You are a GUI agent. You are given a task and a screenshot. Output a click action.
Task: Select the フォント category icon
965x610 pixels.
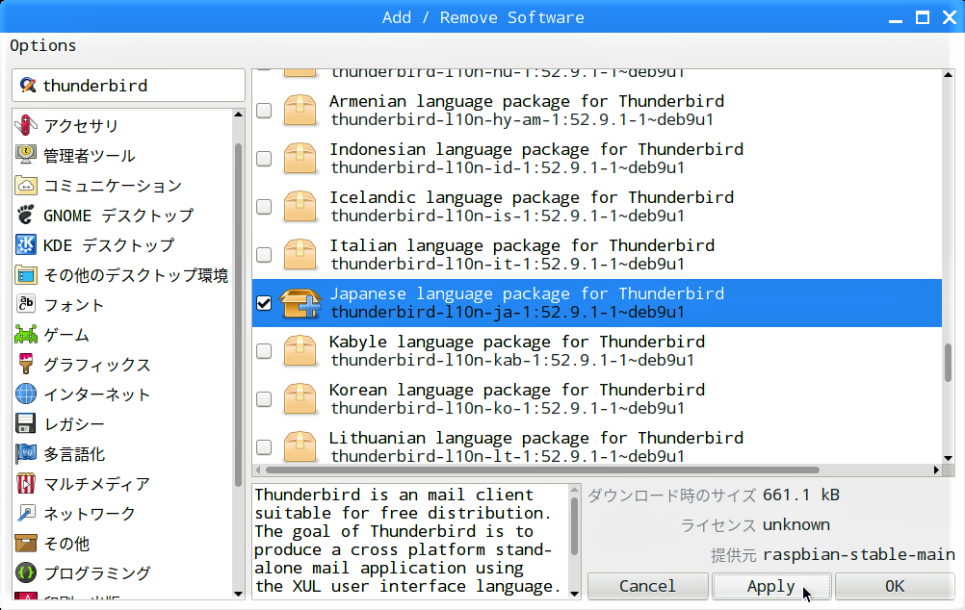pyautogui.click(x=26, y=304)
